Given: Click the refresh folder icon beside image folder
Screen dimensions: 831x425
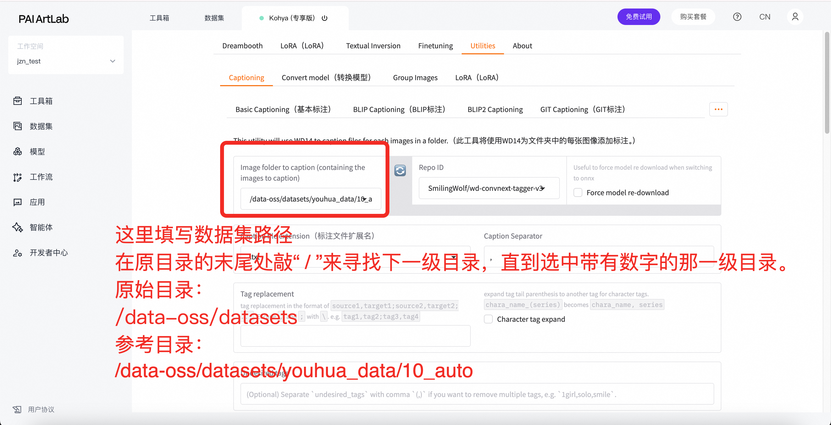Looking at the screenshot, I should (400, 170).
